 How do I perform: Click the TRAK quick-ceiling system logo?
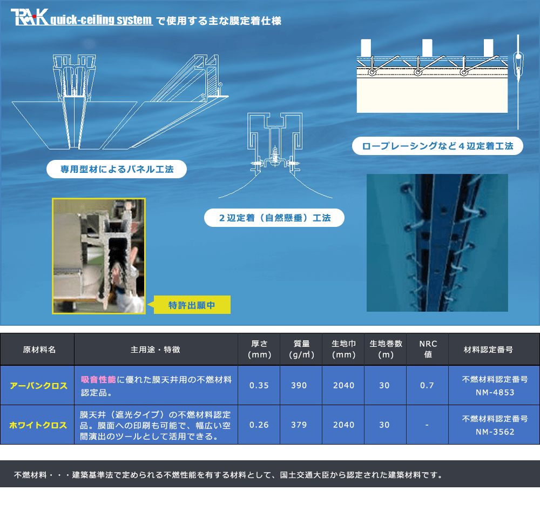(82, 18)
